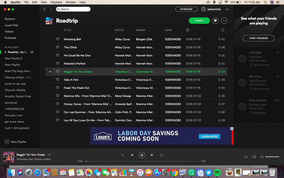Save Beggin' On Your Knees in now-playing bar
Viewport: 284px width, 178px height.
tap(49, 155)
